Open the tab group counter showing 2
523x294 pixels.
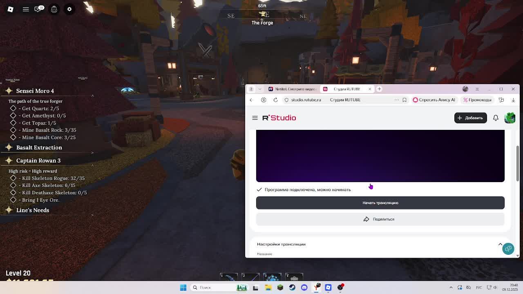pyautogui.click(x=251, y=89)
